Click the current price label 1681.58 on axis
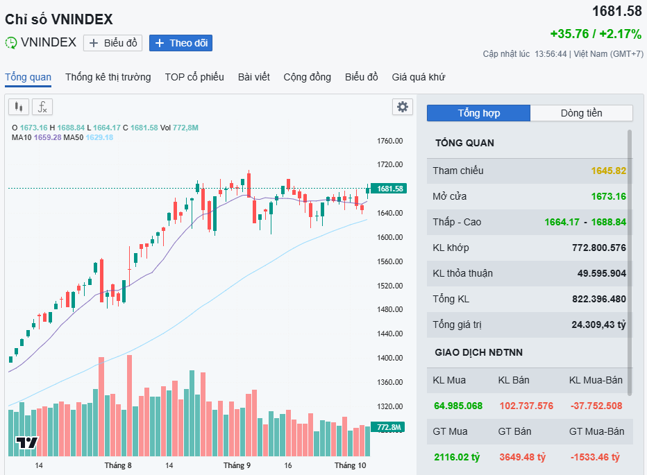The width and height of the screenshot is (647, 475). coord(389,189)
